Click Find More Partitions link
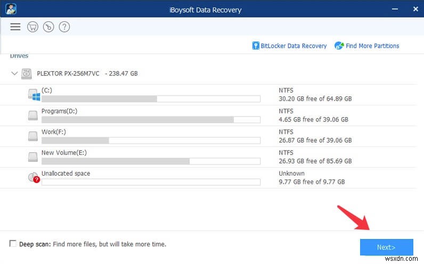424x264 pixels. [x=366, y=46]
